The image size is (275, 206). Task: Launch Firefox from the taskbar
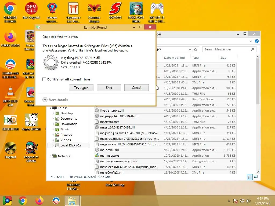coord(39,201)
